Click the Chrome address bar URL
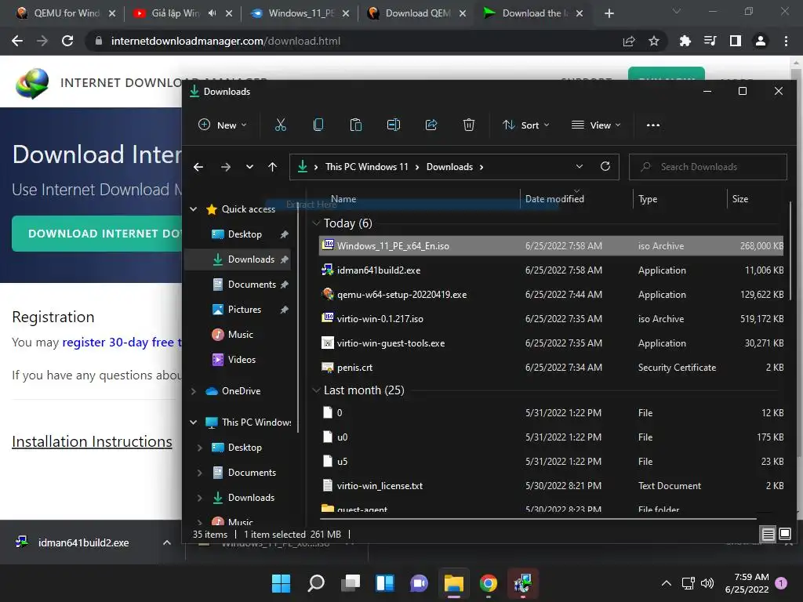 [225, 41]
